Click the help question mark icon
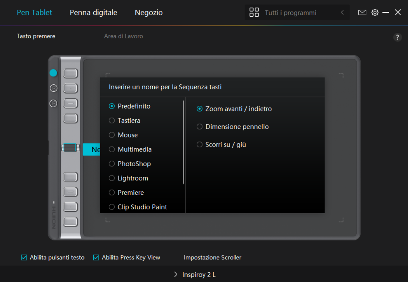Image resolution: width=408 pixels, height=282 pixels. click(x=397, y=37)
